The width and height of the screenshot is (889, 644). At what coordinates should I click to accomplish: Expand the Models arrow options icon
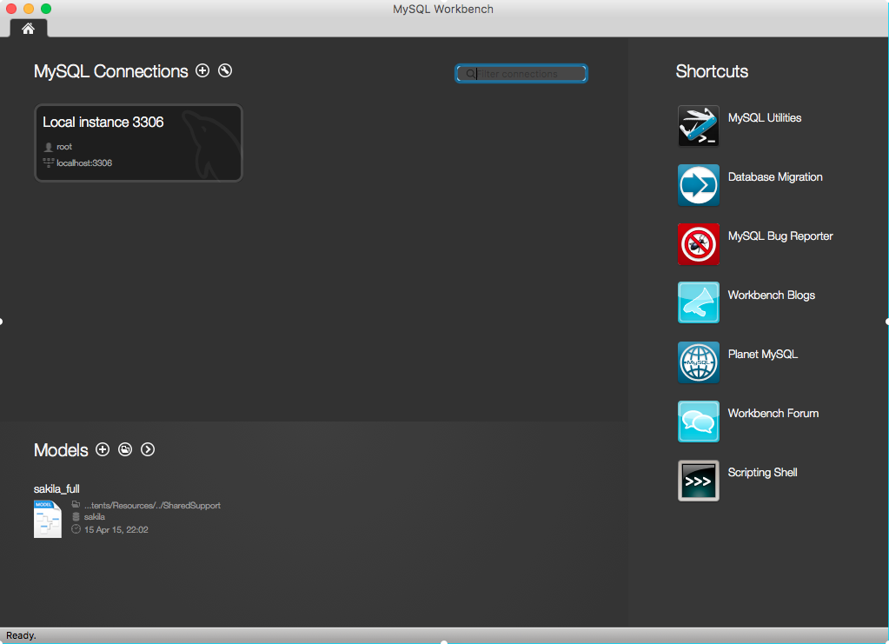148,449
